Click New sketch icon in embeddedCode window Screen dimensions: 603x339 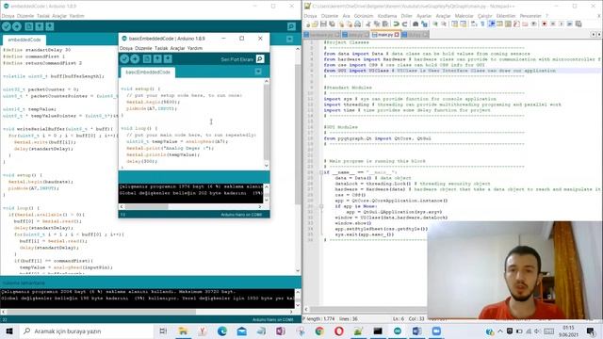29,26
